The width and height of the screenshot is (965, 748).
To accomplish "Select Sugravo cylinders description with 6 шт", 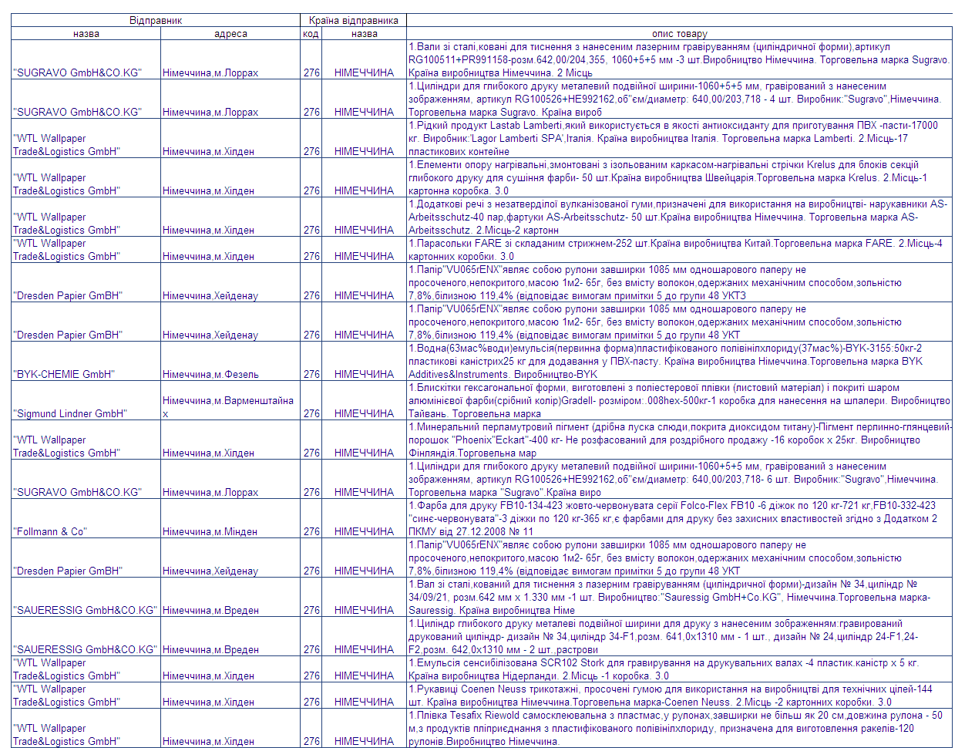I will (x=679, y=479).
